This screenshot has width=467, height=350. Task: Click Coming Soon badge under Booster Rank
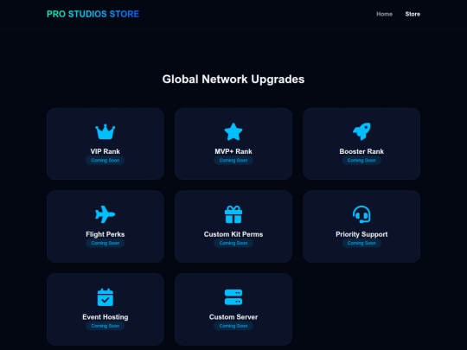click(361, 160)
